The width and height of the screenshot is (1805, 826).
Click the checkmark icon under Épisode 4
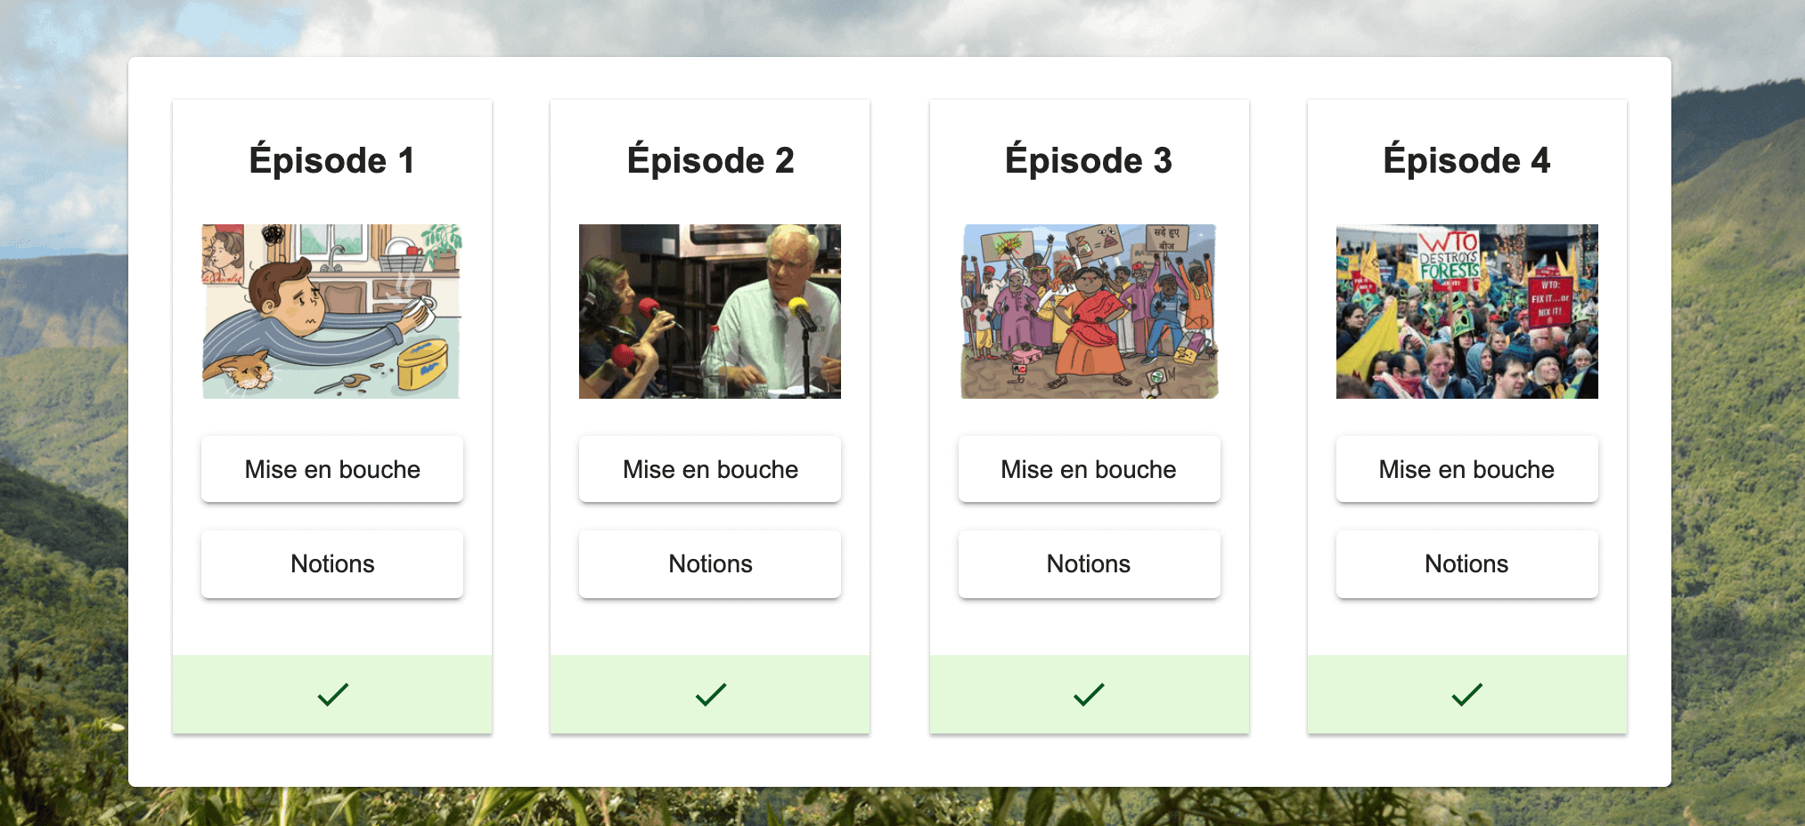1466,694
